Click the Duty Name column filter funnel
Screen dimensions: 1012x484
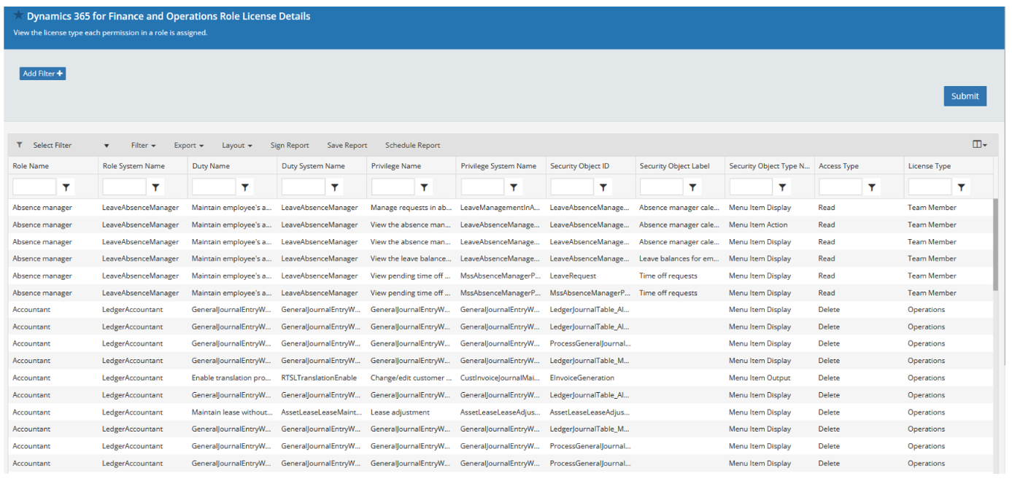pos(246,187)
